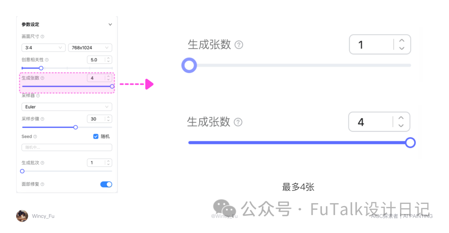Expand the Euler sampler dropdown

click(x=67, y=107)
